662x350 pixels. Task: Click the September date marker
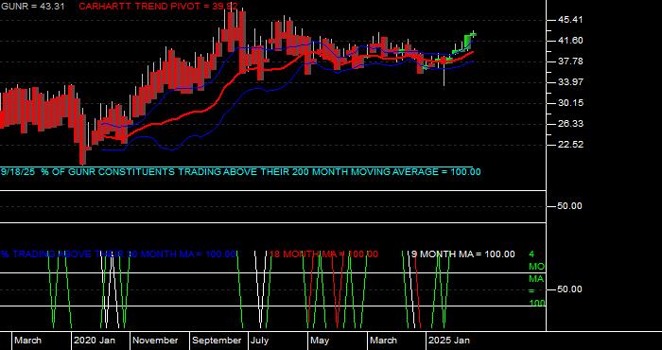pos(217,341)
